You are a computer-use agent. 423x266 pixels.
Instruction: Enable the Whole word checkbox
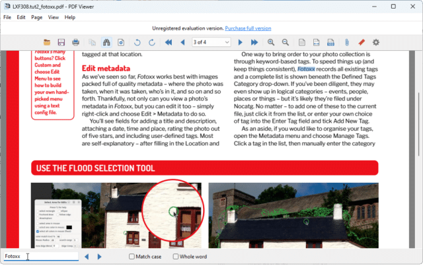pos(176,257)
